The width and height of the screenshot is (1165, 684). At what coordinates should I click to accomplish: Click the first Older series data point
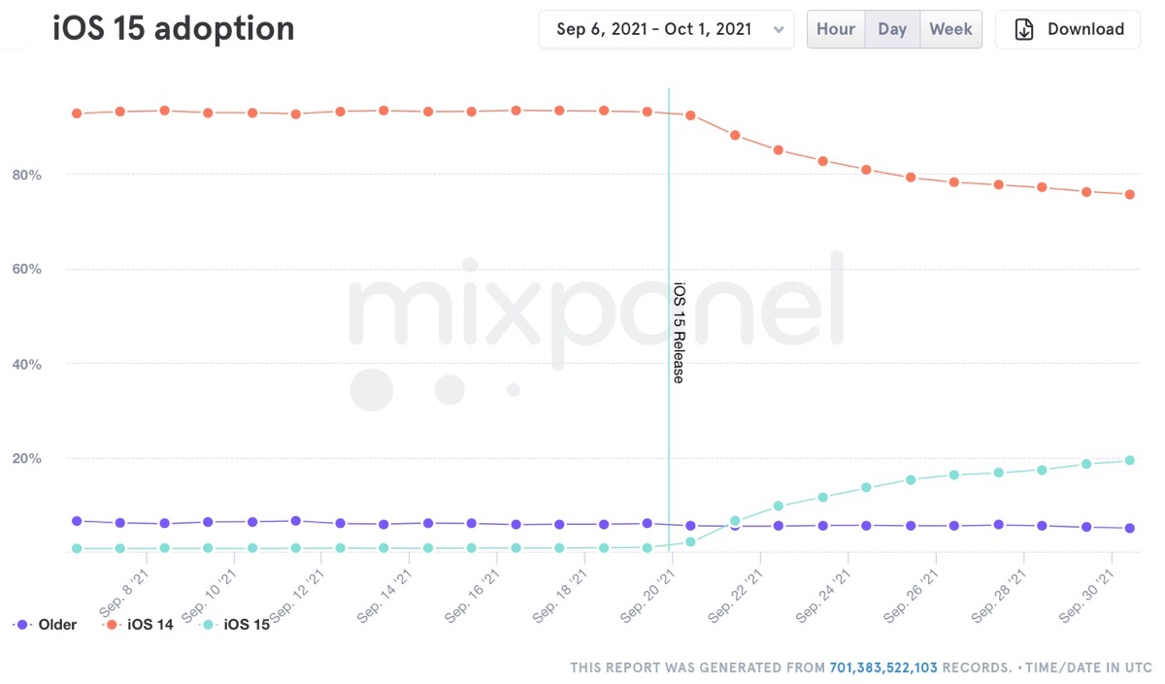pos(77,521)
